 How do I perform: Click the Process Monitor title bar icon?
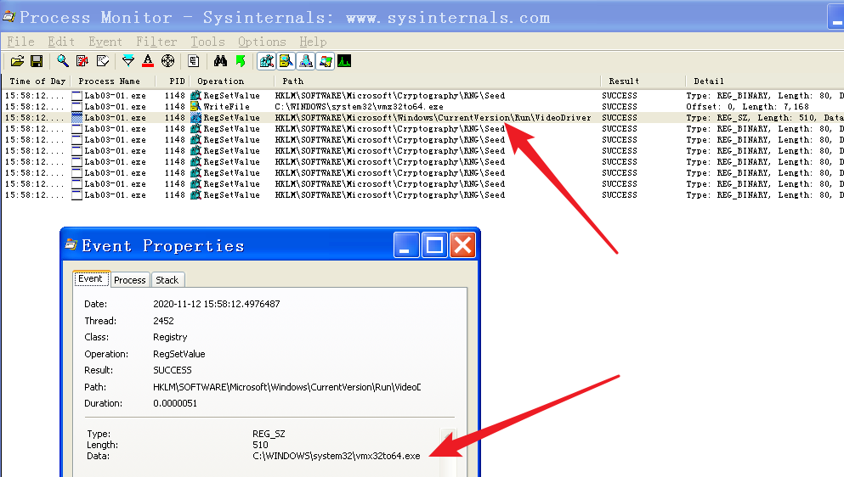tap(8, 17)
